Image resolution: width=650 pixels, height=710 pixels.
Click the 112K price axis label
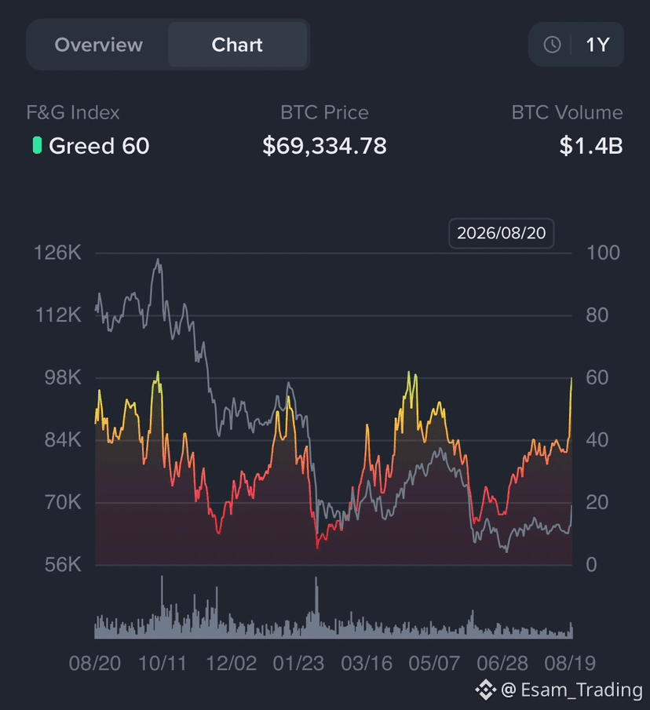58,315
